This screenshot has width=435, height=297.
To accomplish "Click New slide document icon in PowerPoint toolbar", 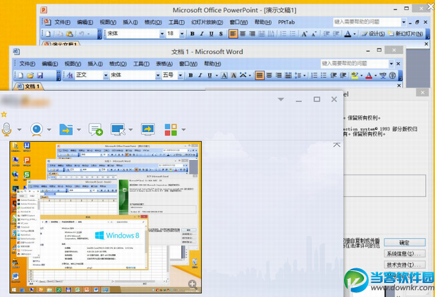I will click(48, 34).
